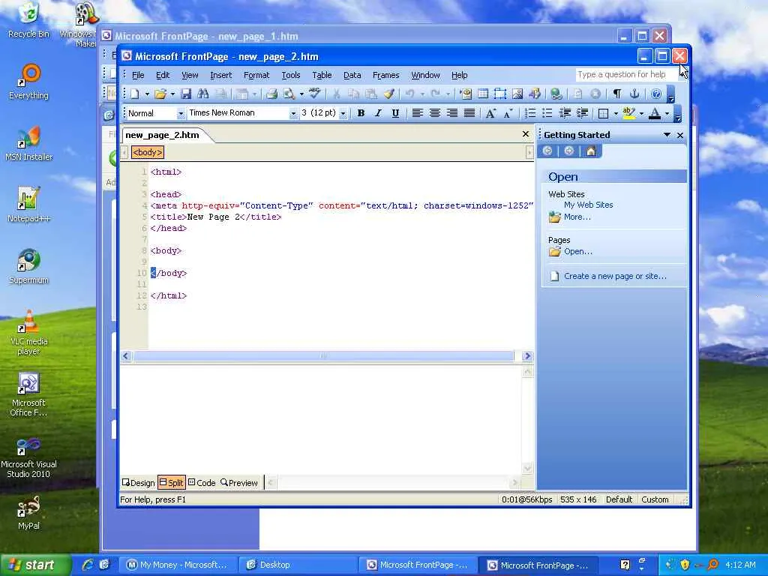The width and height of the screenshot is (768, 576).
Task: Click the Bullets list icon
Action: [x=547, y=113]
